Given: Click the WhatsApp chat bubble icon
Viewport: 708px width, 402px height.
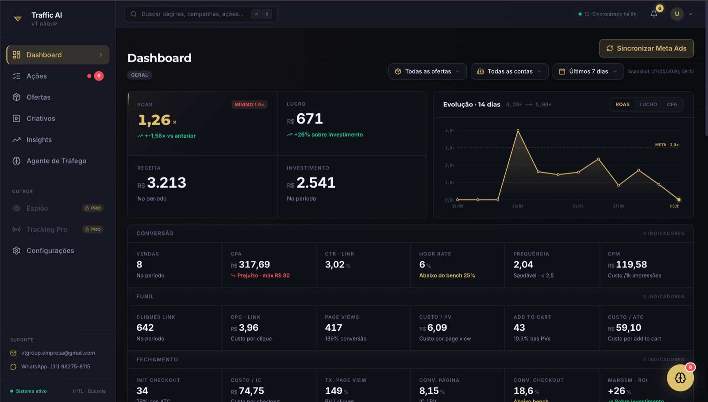Looking at the screenshot, I should point(13,367).
